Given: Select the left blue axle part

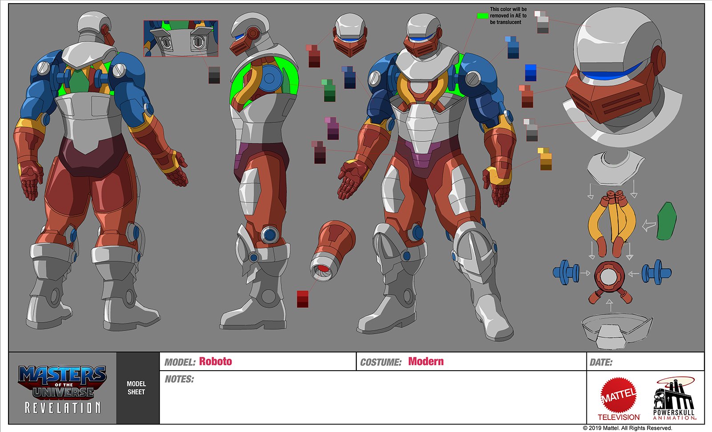Looking at the screenshot, I should point(566,273).
